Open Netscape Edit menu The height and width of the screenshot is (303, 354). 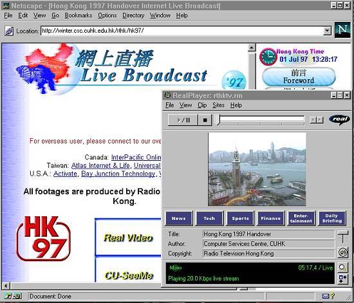pyautogui.click(x=23, y=15)
